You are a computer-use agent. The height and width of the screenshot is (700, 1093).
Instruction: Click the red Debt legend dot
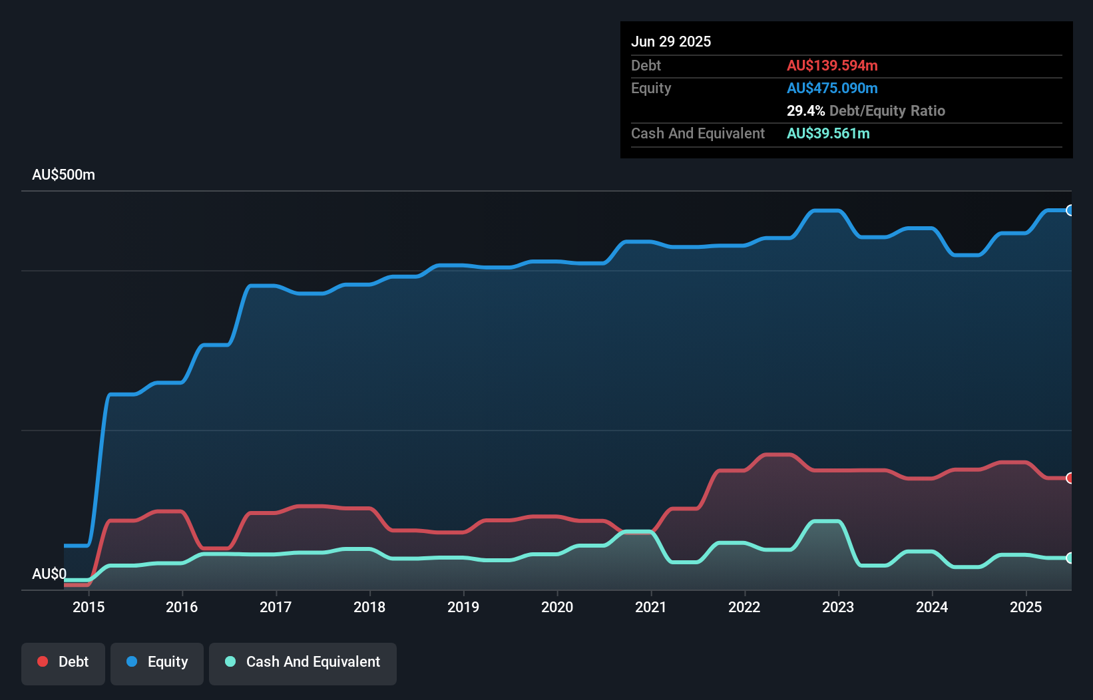coord(43,661)
